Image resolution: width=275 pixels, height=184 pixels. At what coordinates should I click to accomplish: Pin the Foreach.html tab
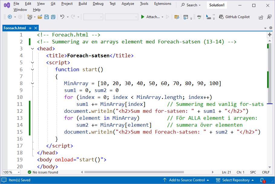coord(30,28)
